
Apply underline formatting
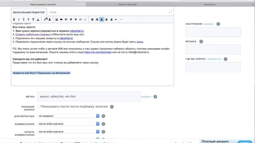pyautogui.click(x=24, y=19)
